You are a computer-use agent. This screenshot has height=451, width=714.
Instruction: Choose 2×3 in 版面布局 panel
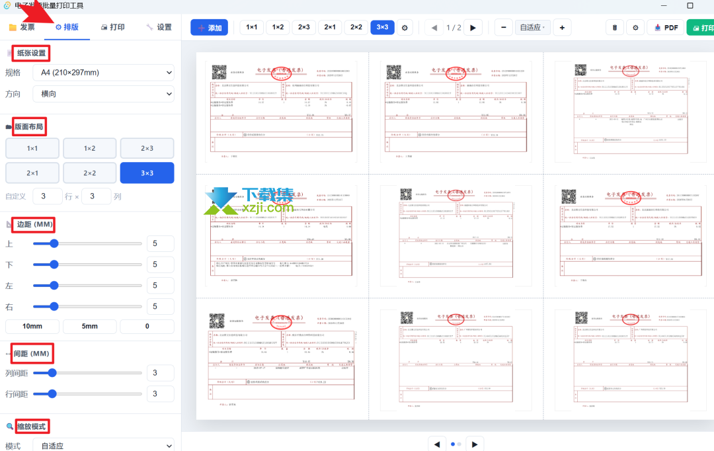point(147,149)
